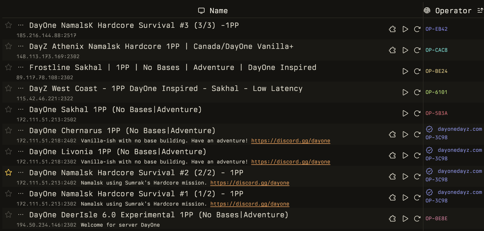This screenshot has width=484, height=231.
Task: Select operator ID OP-CAC8
Action: pyautogui.click(x=436, y=50)
